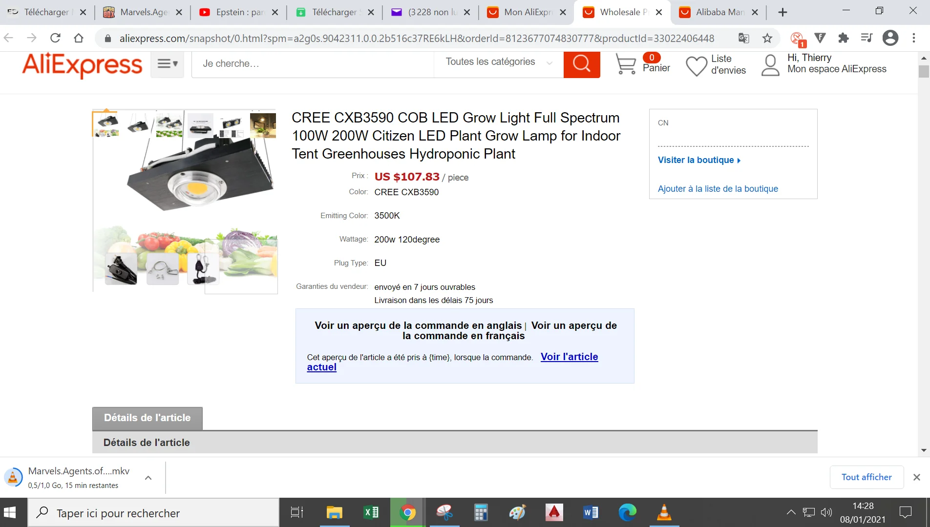Open the Chrome extensions puzzle icon
This screenshot has width=930, height=527.
[843, 38]
